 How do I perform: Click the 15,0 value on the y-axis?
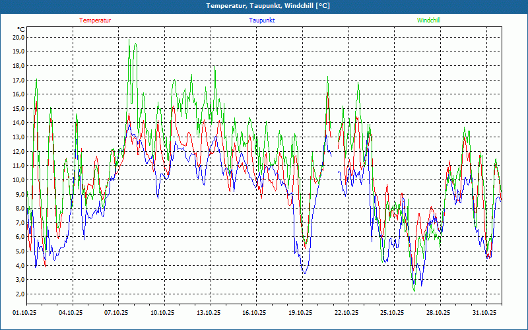(18, 108)
